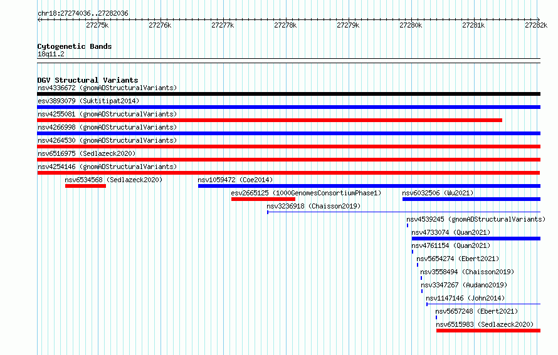558x355 pixels.
Task: Open nsv4264530 (gnomADStructuralVariants) label
Action: 107,140
